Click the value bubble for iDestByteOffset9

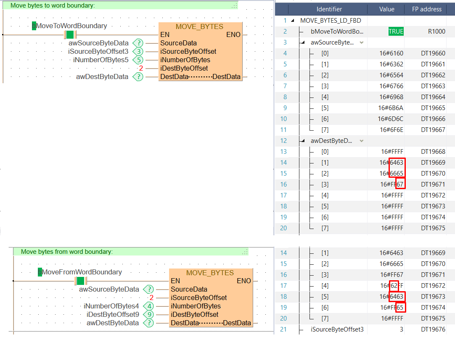(148, 314)
